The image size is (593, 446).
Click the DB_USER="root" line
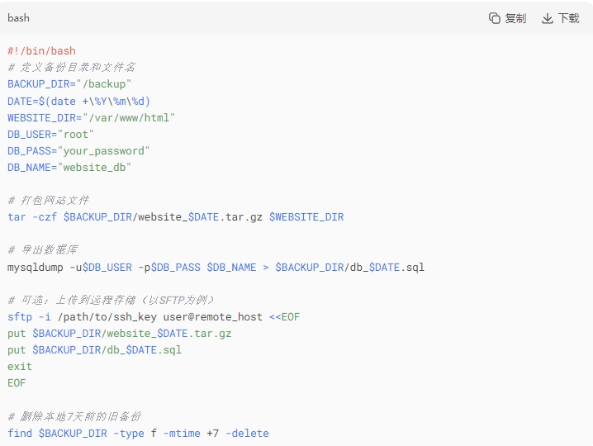click(51, 134)
